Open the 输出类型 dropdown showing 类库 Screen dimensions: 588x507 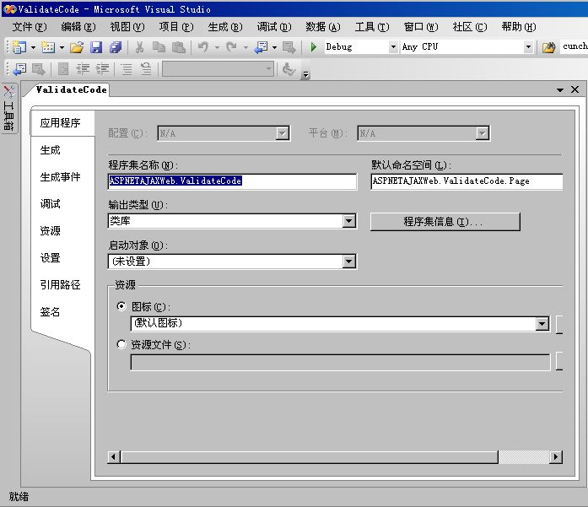click(x=348, y=221)
